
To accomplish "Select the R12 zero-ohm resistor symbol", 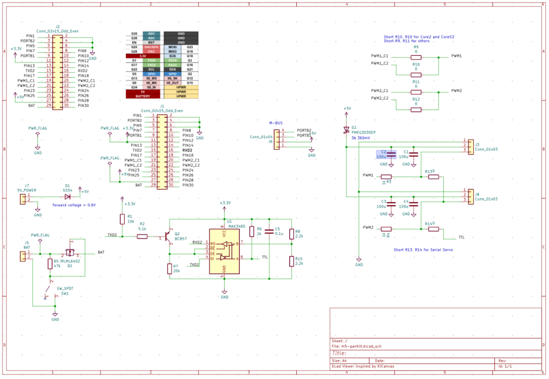I will coord(416,110).
